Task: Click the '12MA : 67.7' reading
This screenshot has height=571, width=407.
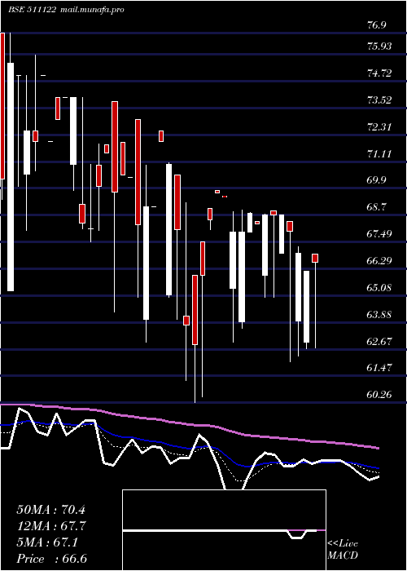Action: tap(51, 526)
